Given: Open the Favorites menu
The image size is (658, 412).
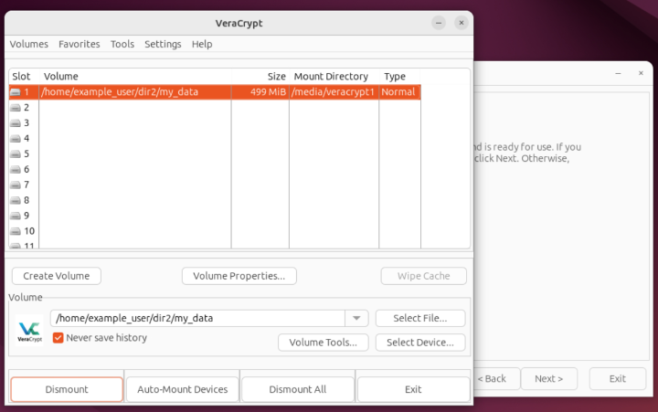Looking at the screenshot, I should pyautogui.click(x=80, y=44).
